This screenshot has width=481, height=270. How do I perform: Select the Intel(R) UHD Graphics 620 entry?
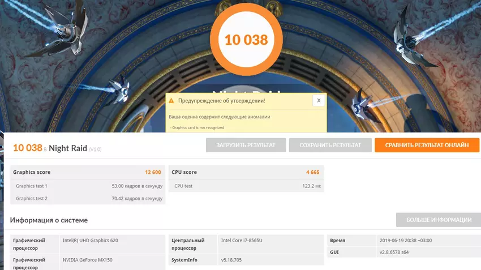point(91,241)
